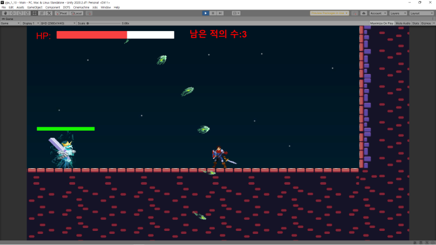Open the Window menu
The image size is (436, 245).
coord(106,8)
